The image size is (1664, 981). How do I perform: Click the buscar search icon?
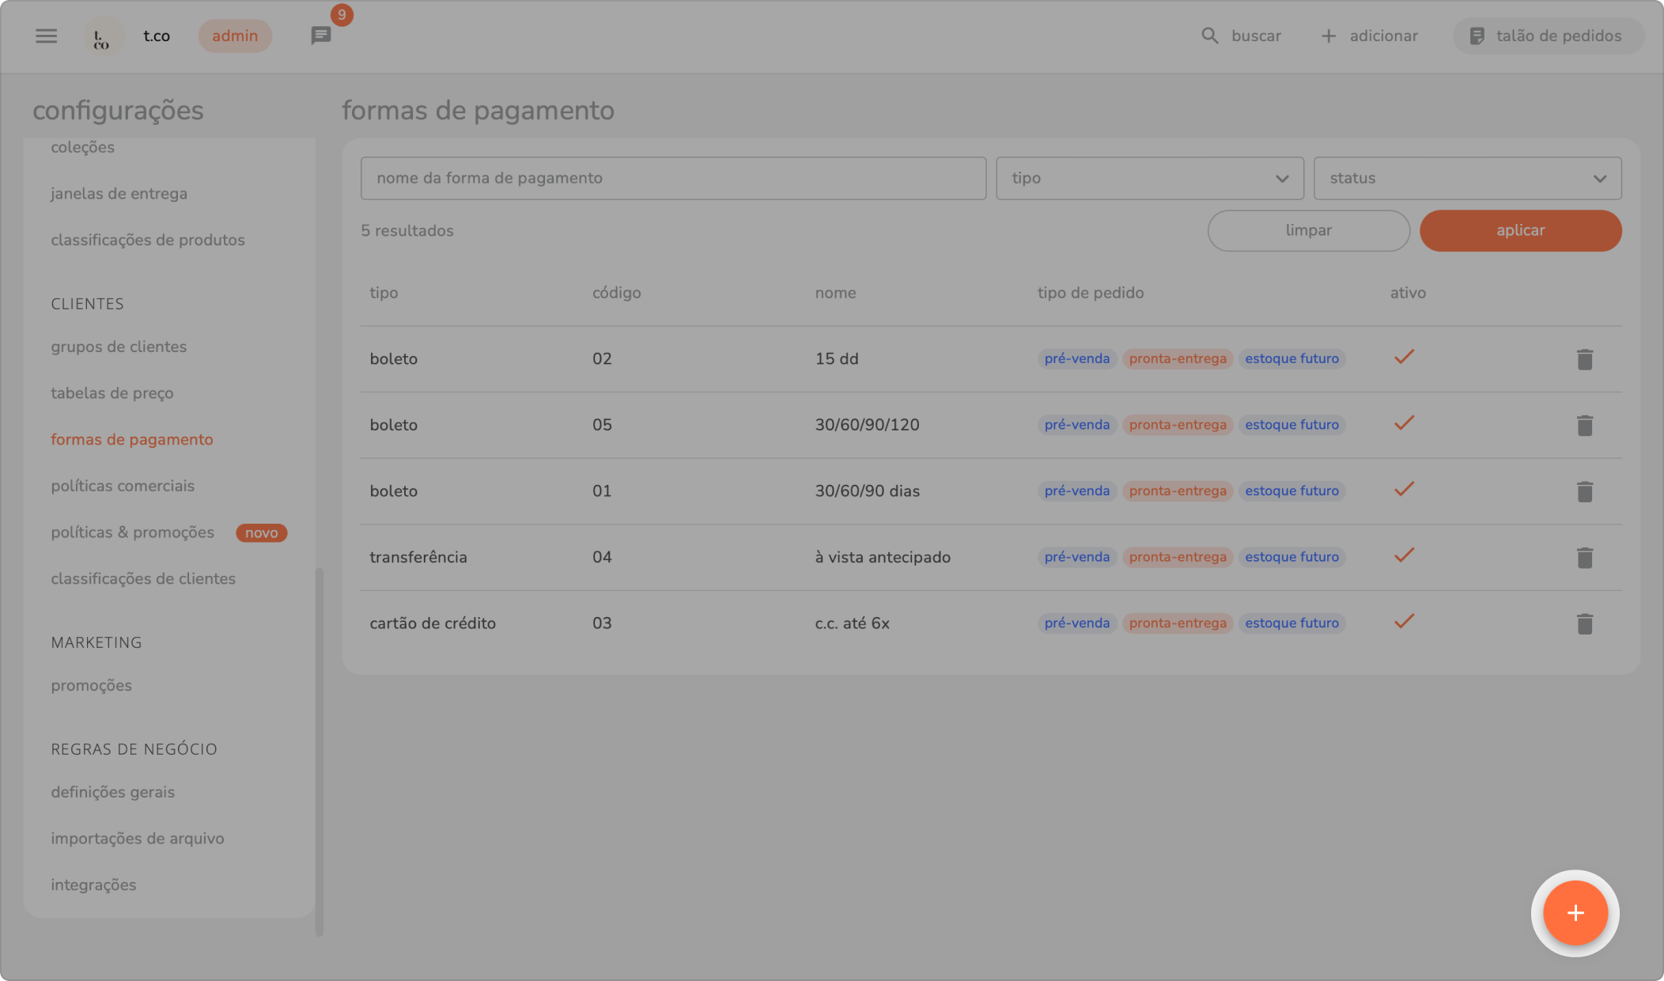1209,36
